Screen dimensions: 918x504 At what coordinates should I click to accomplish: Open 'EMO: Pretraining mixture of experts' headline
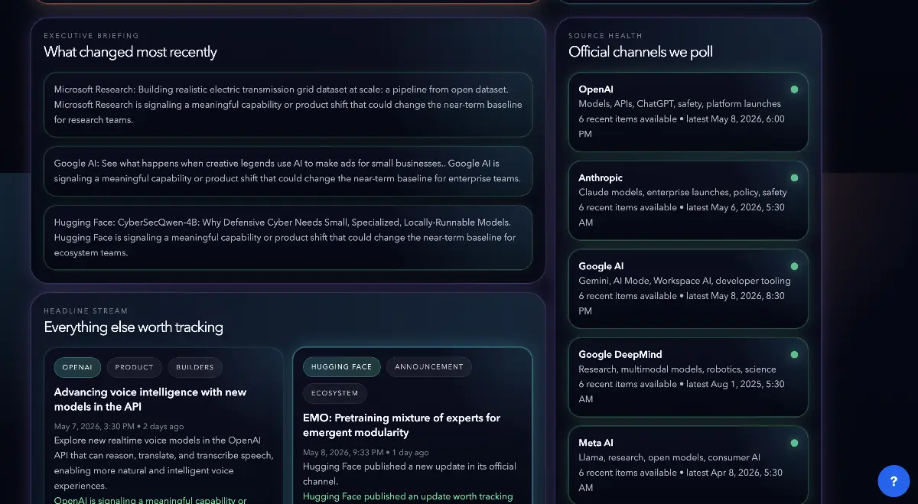click(x=402, y=425)
